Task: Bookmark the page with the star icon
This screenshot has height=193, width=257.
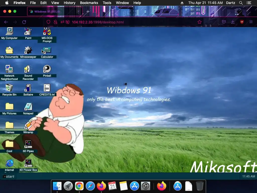Action: (x=200, y=22)
